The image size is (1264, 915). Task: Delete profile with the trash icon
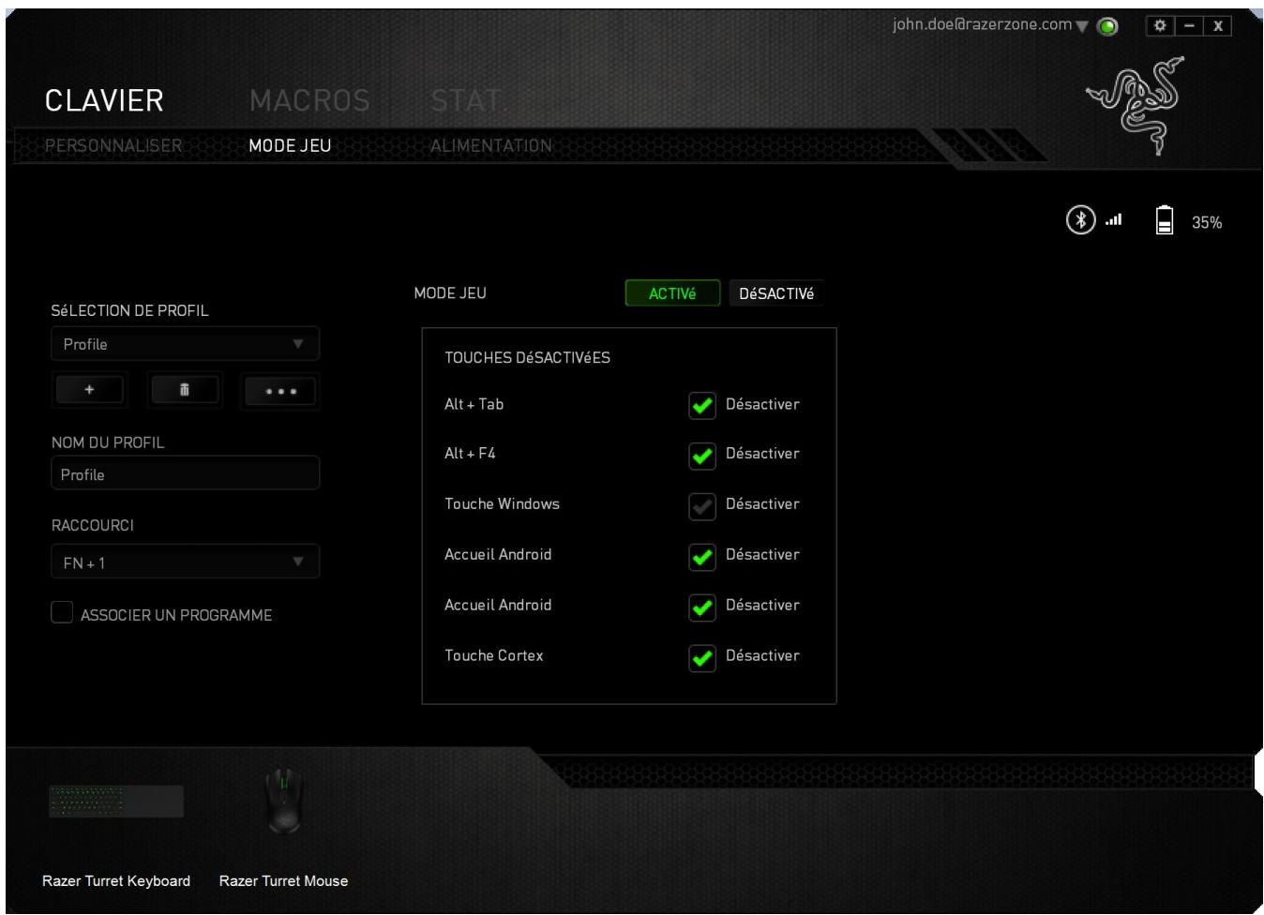(185, 391)
